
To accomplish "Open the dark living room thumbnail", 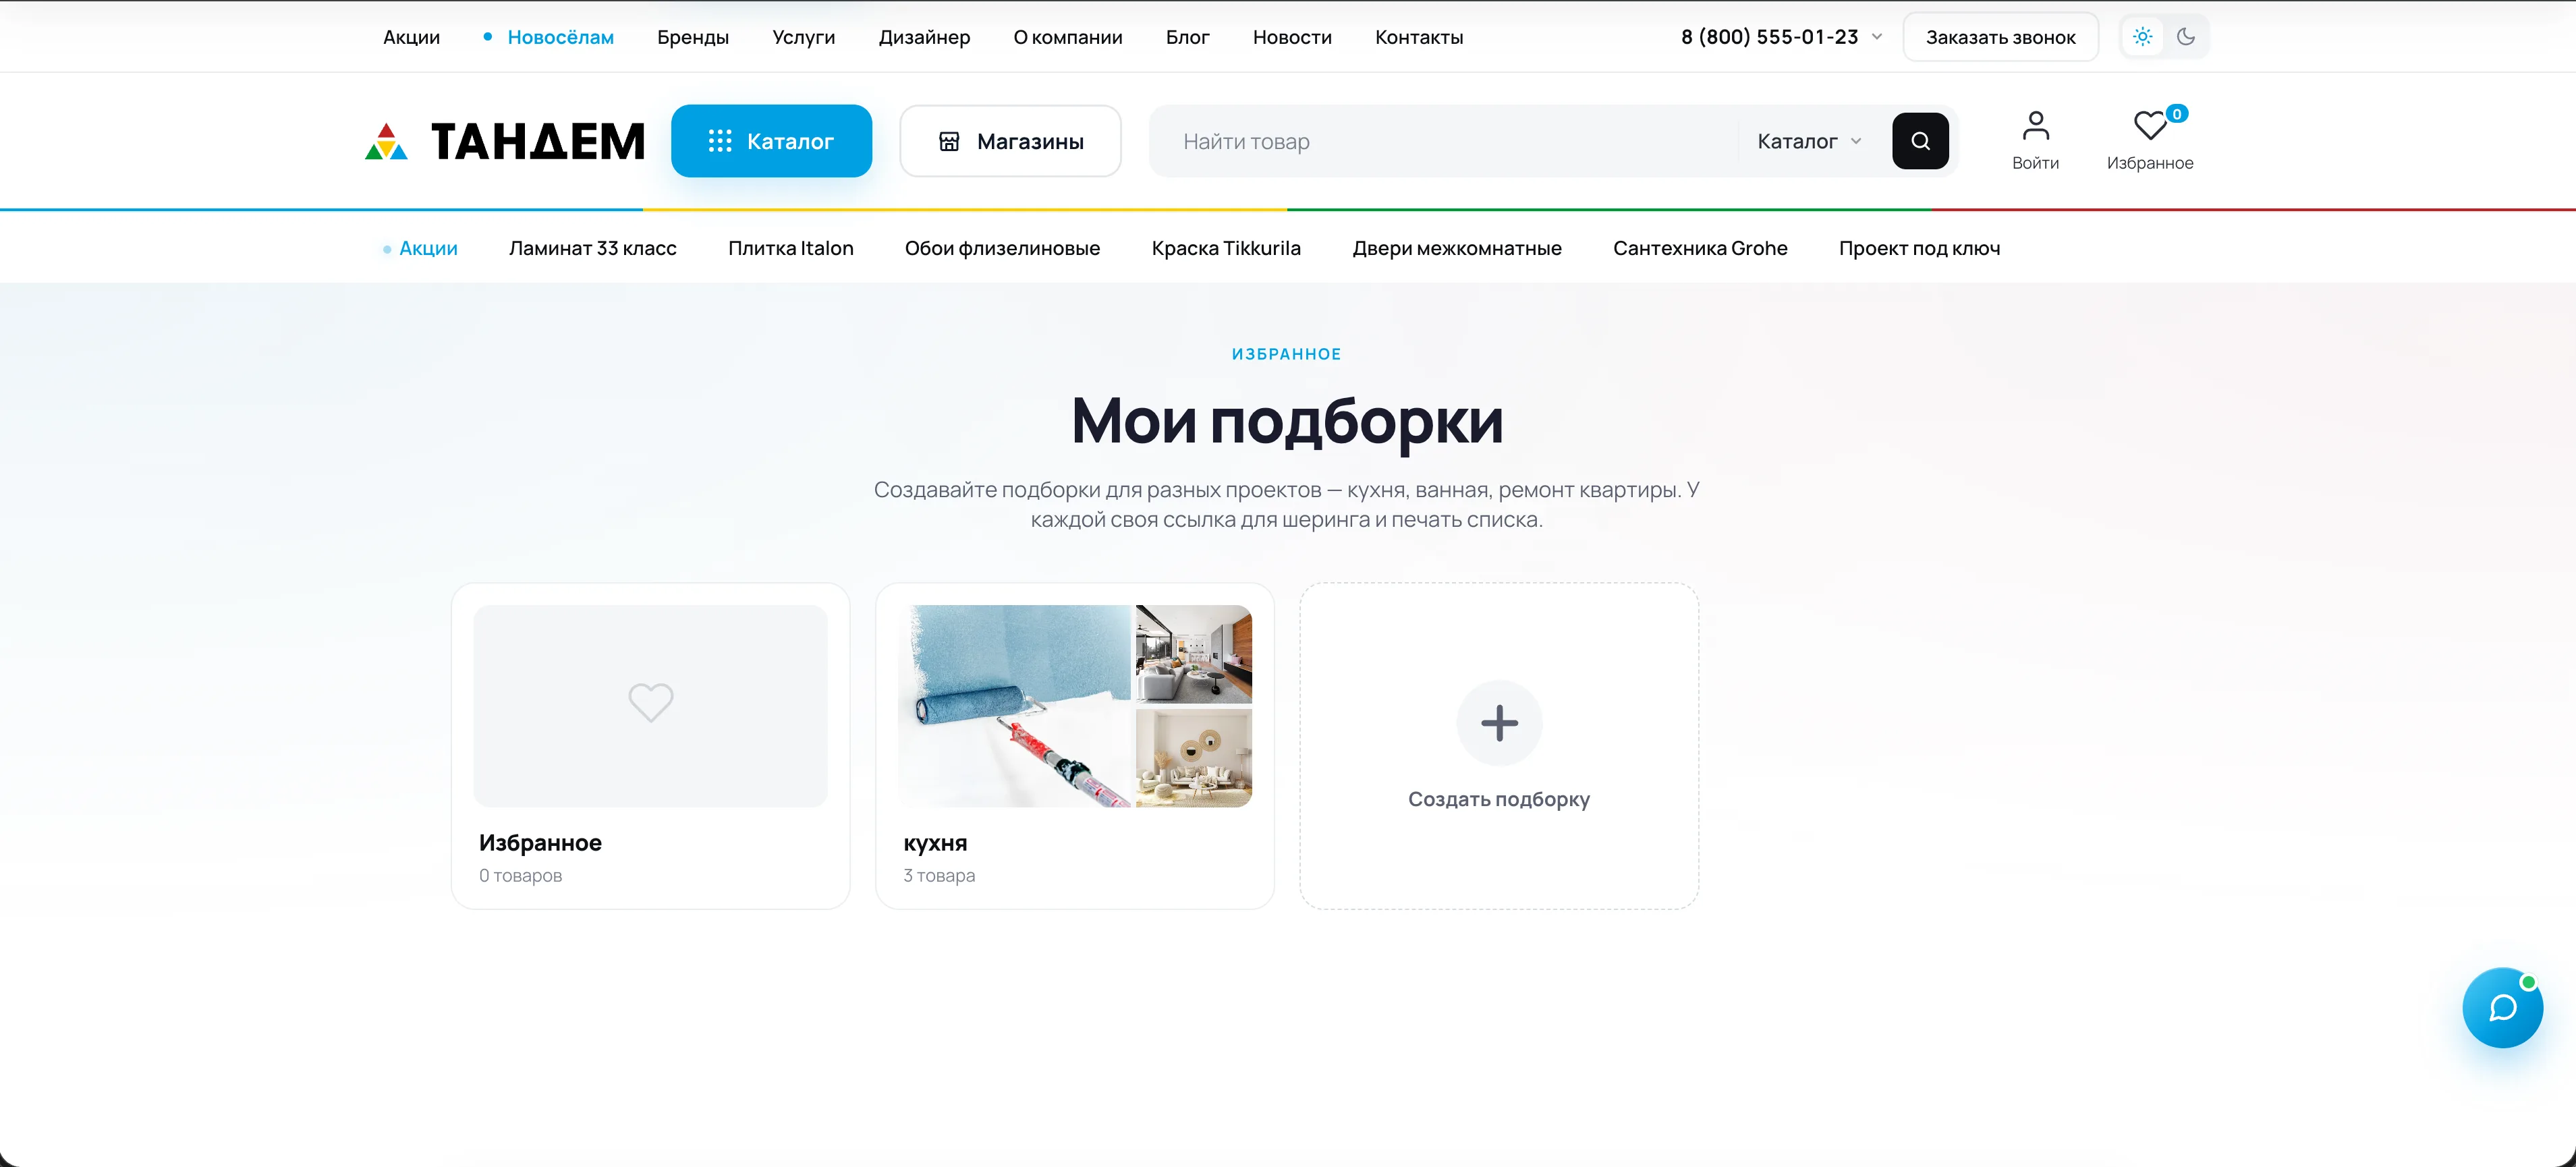I will point(1193,653).
